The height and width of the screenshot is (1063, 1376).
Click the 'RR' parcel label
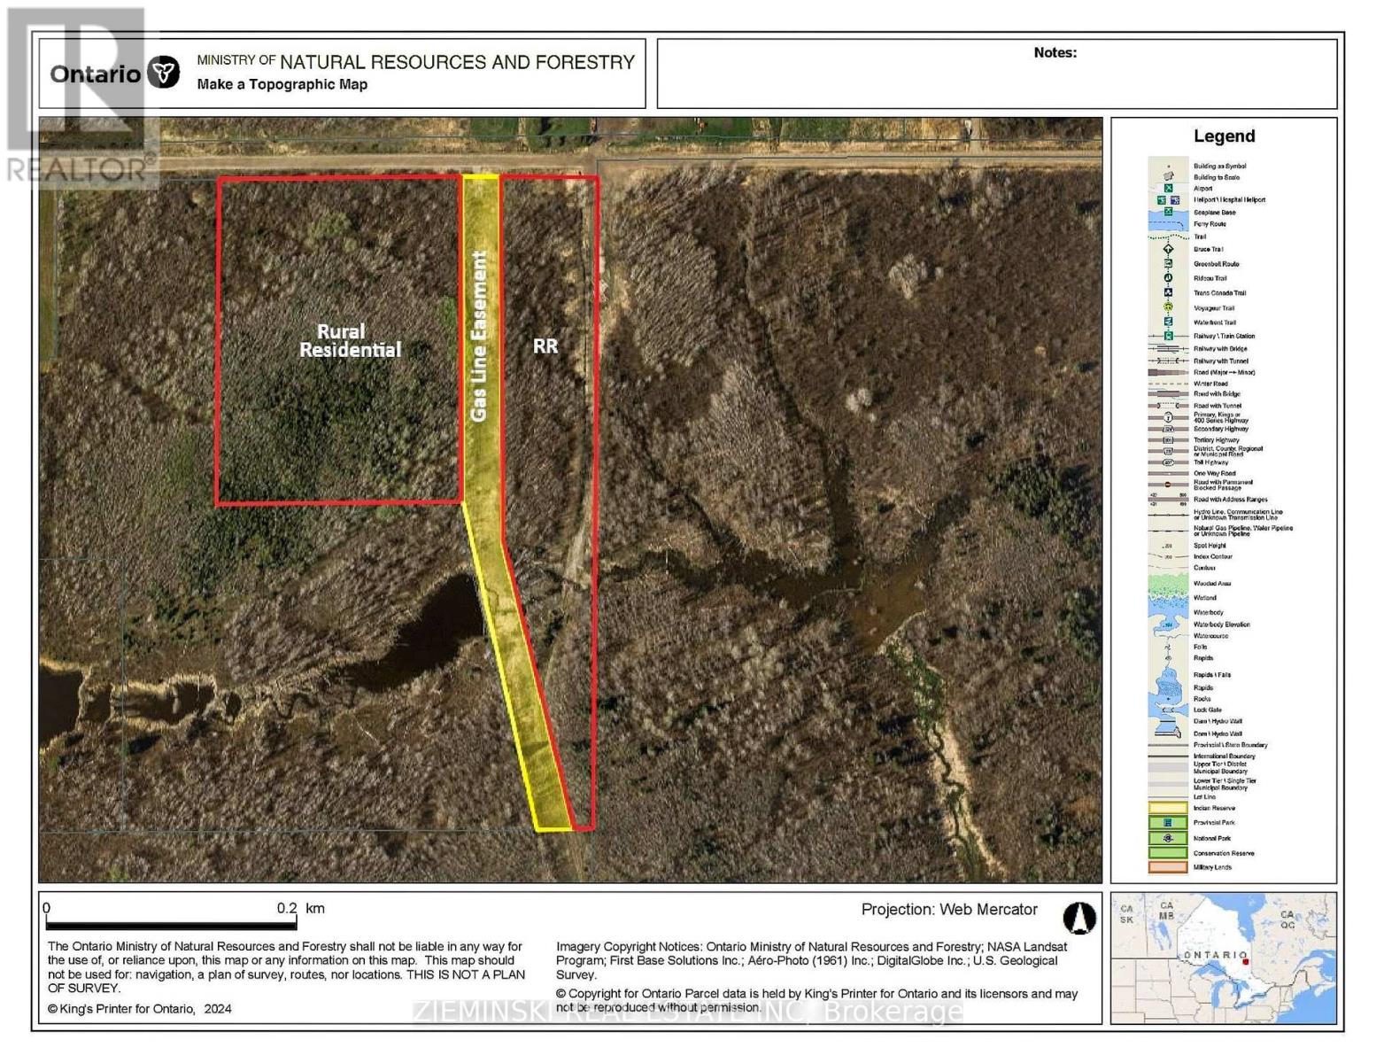click(545, 345)
